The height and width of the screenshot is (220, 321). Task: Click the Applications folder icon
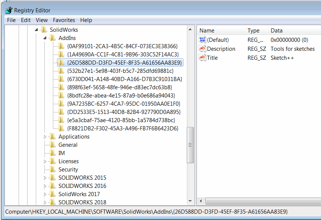[x=53, y=137]
